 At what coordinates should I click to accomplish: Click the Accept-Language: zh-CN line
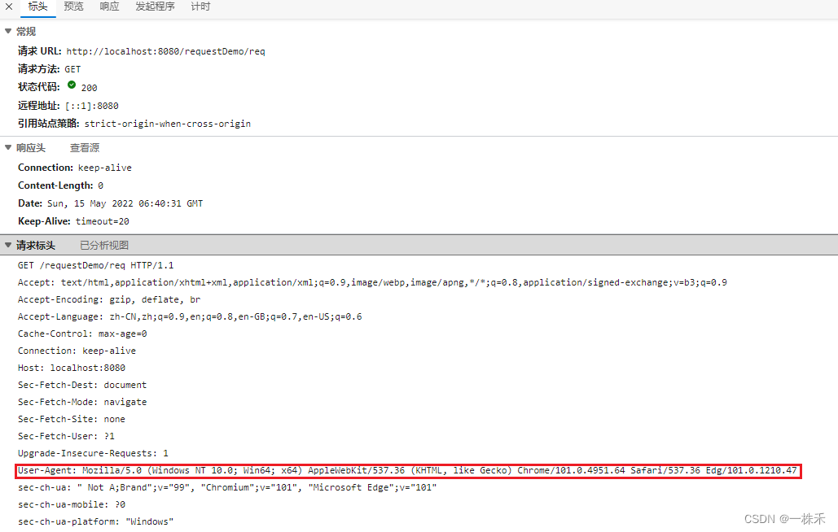pyautogui.click(x=190, y=316)
